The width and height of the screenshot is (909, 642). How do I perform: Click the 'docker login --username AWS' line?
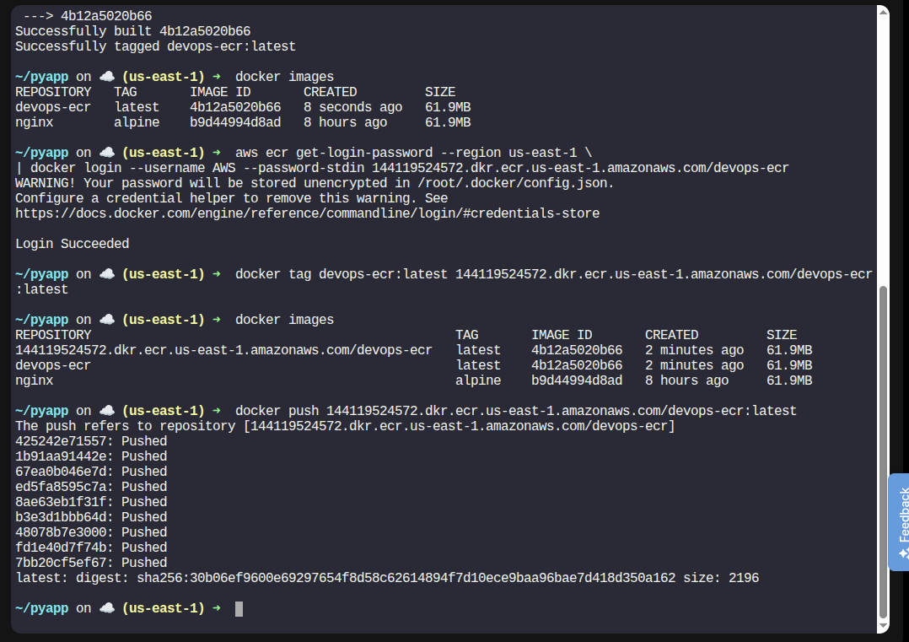[x=401, y=168]
